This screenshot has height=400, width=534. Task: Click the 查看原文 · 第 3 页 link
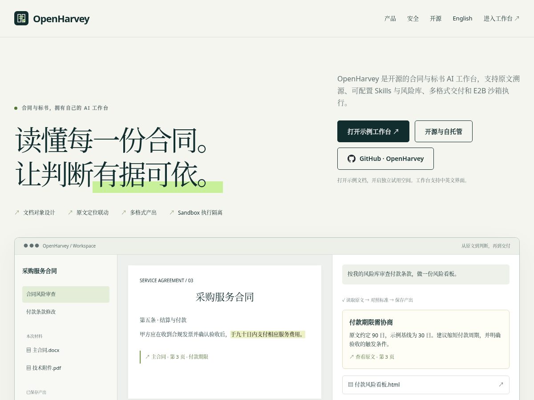click(x=372, y=357)
